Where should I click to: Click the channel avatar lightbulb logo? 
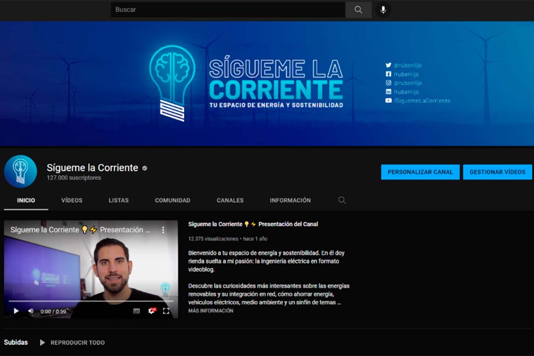(x=20, y=171)
